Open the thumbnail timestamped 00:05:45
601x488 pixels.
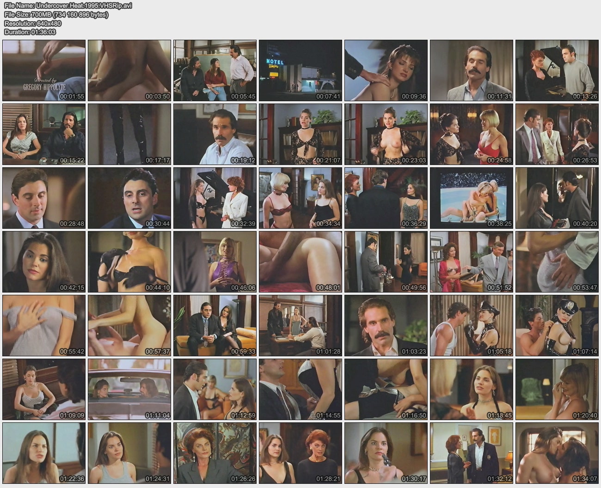pyautogui.click(x=215, y=70)
